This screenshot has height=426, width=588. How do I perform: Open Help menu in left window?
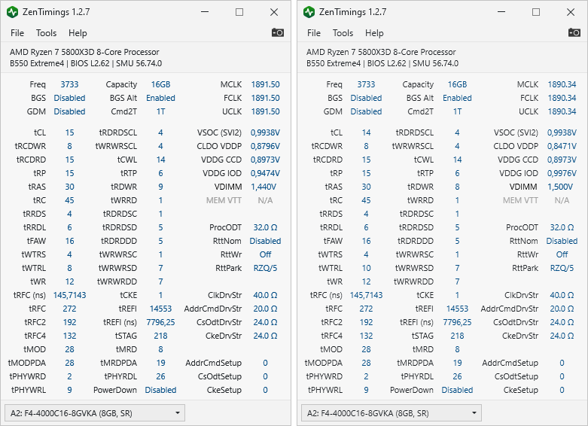pos(78,33)
